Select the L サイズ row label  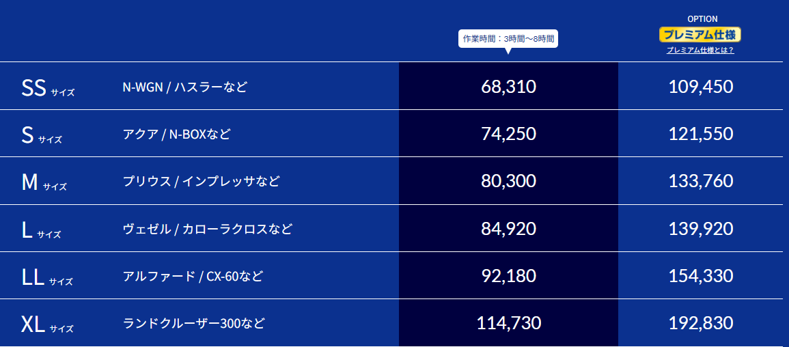point(41,230)
